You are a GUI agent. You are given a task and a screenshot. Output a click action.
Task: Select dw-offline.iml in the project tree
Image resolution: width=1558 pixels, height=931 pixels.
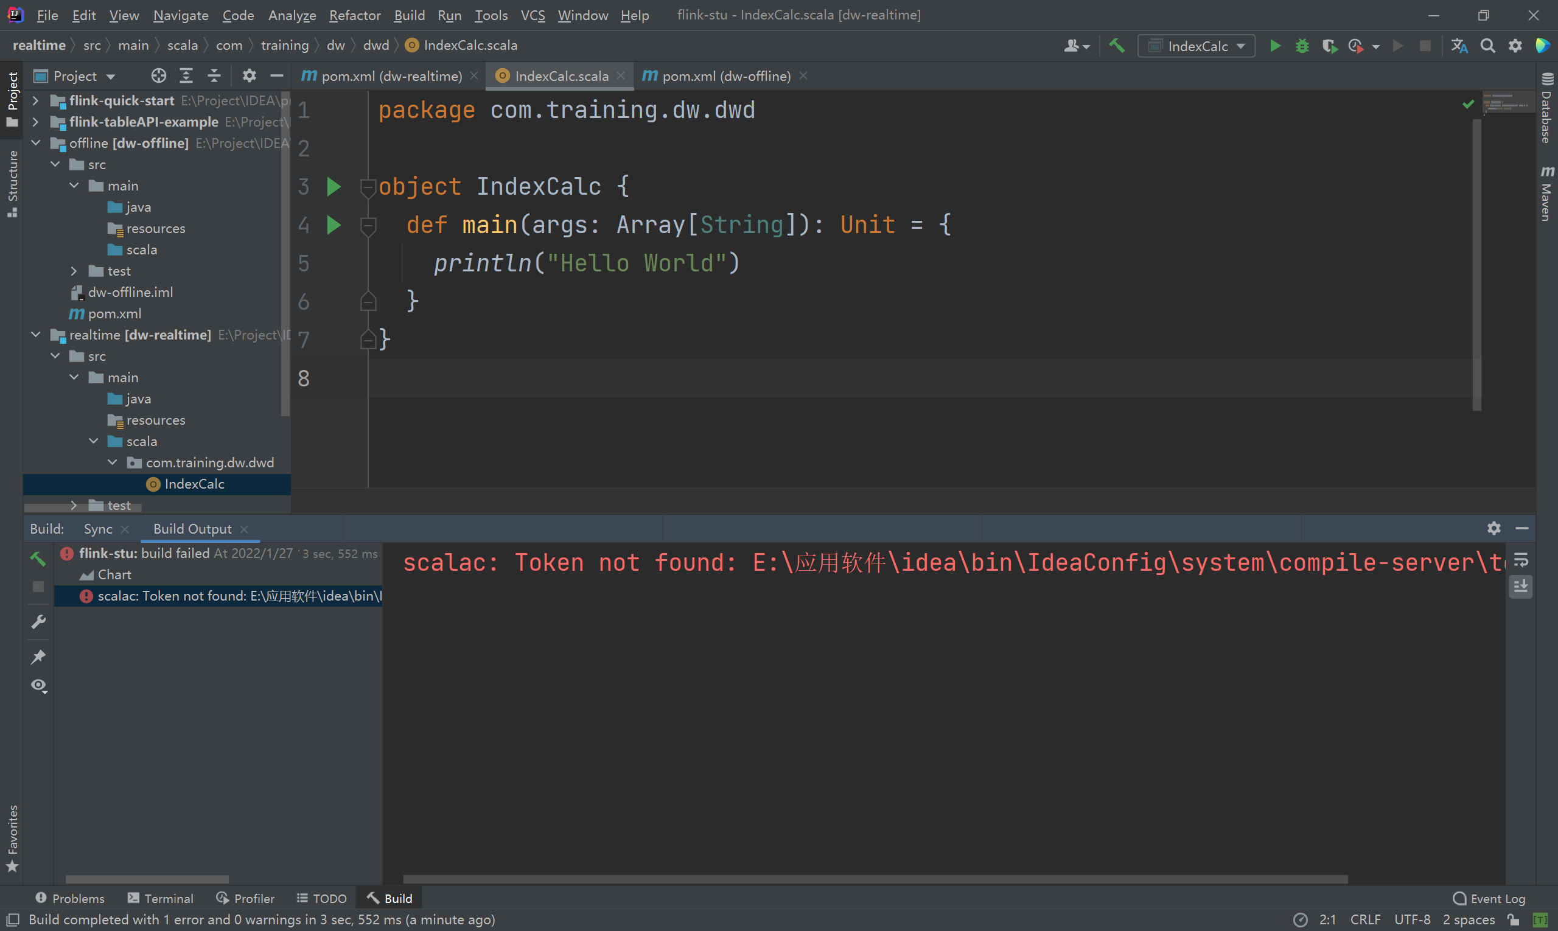coord(130,292)
